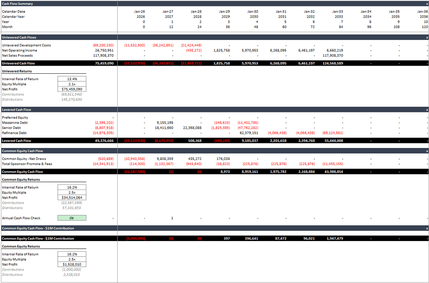Click the Jan-36 calendar date cell

(x=423, y=12)
